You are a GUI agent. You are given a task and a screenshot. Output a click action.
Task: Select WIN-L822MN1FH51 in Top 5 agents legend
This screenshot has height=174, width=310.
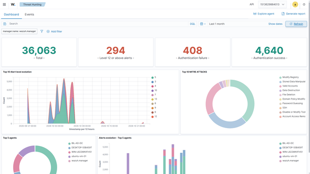[80, 152]
